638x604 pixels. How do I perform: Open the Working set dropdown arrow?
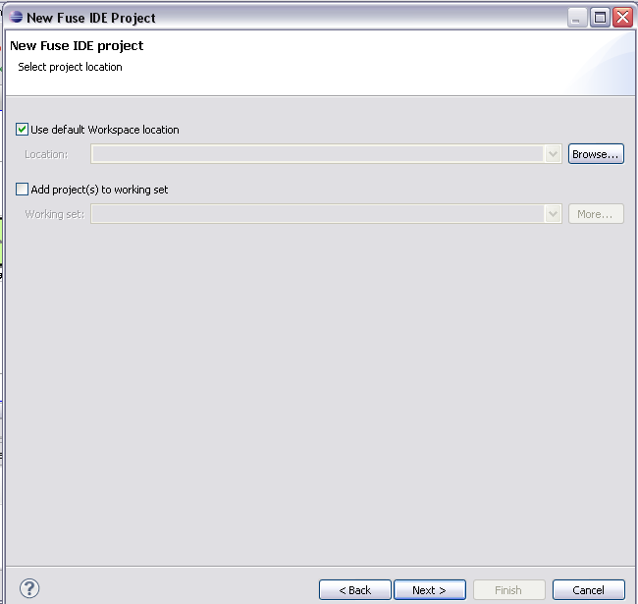[x=553, y=214]
